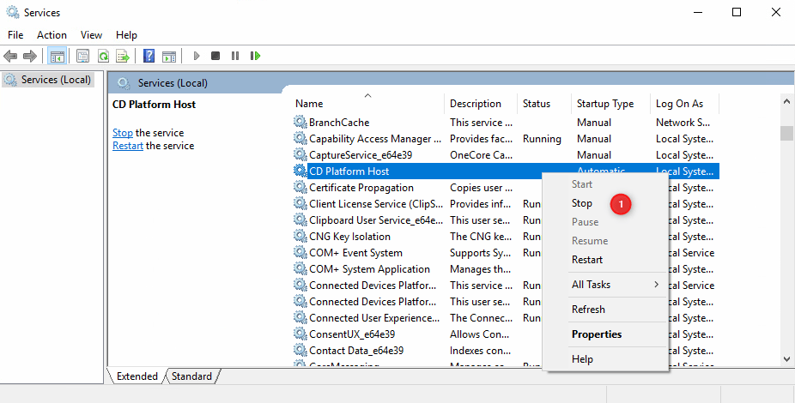
Task: Click the Export List toolbar icon
Action: click(123, 56)
